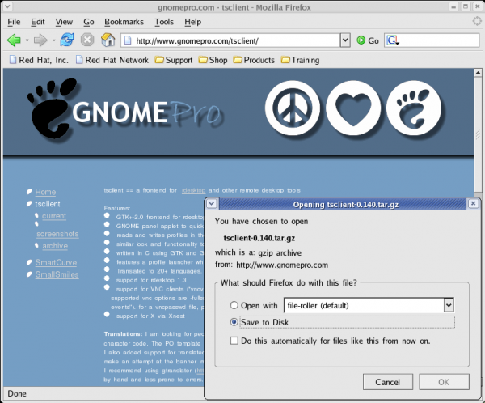Click the GNOME Pro foot logo
The image size is (485, 403).
(51, 108)
